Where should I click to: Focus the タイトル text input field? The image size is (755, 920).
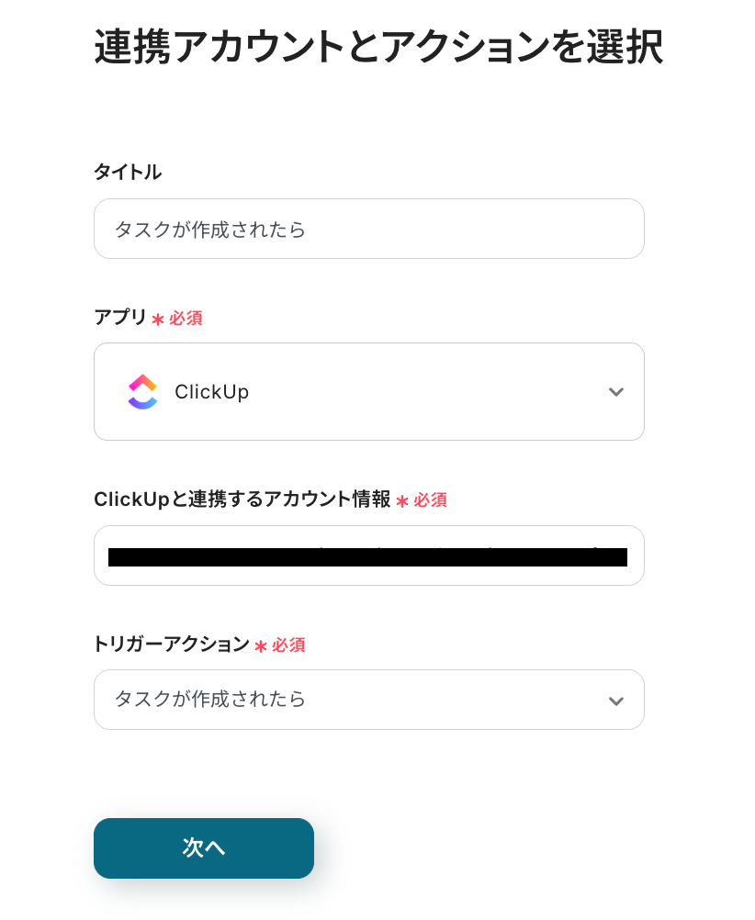[368, 229]
